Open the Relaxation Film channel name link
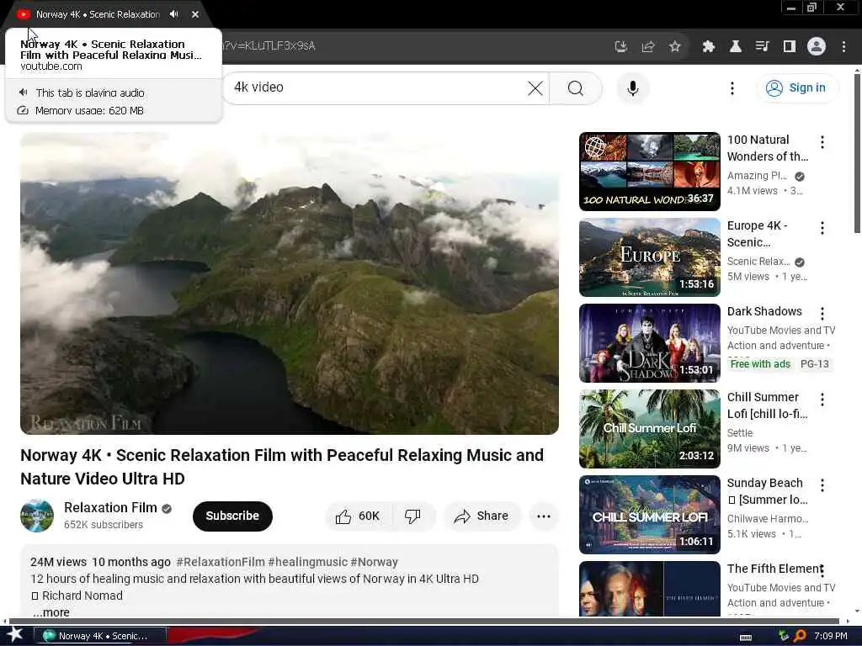Viewport: 862px width, 646px height. pos(110,507)
